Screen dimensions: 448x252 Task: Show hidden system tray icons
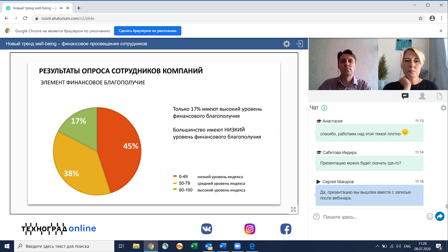point(378,246)
